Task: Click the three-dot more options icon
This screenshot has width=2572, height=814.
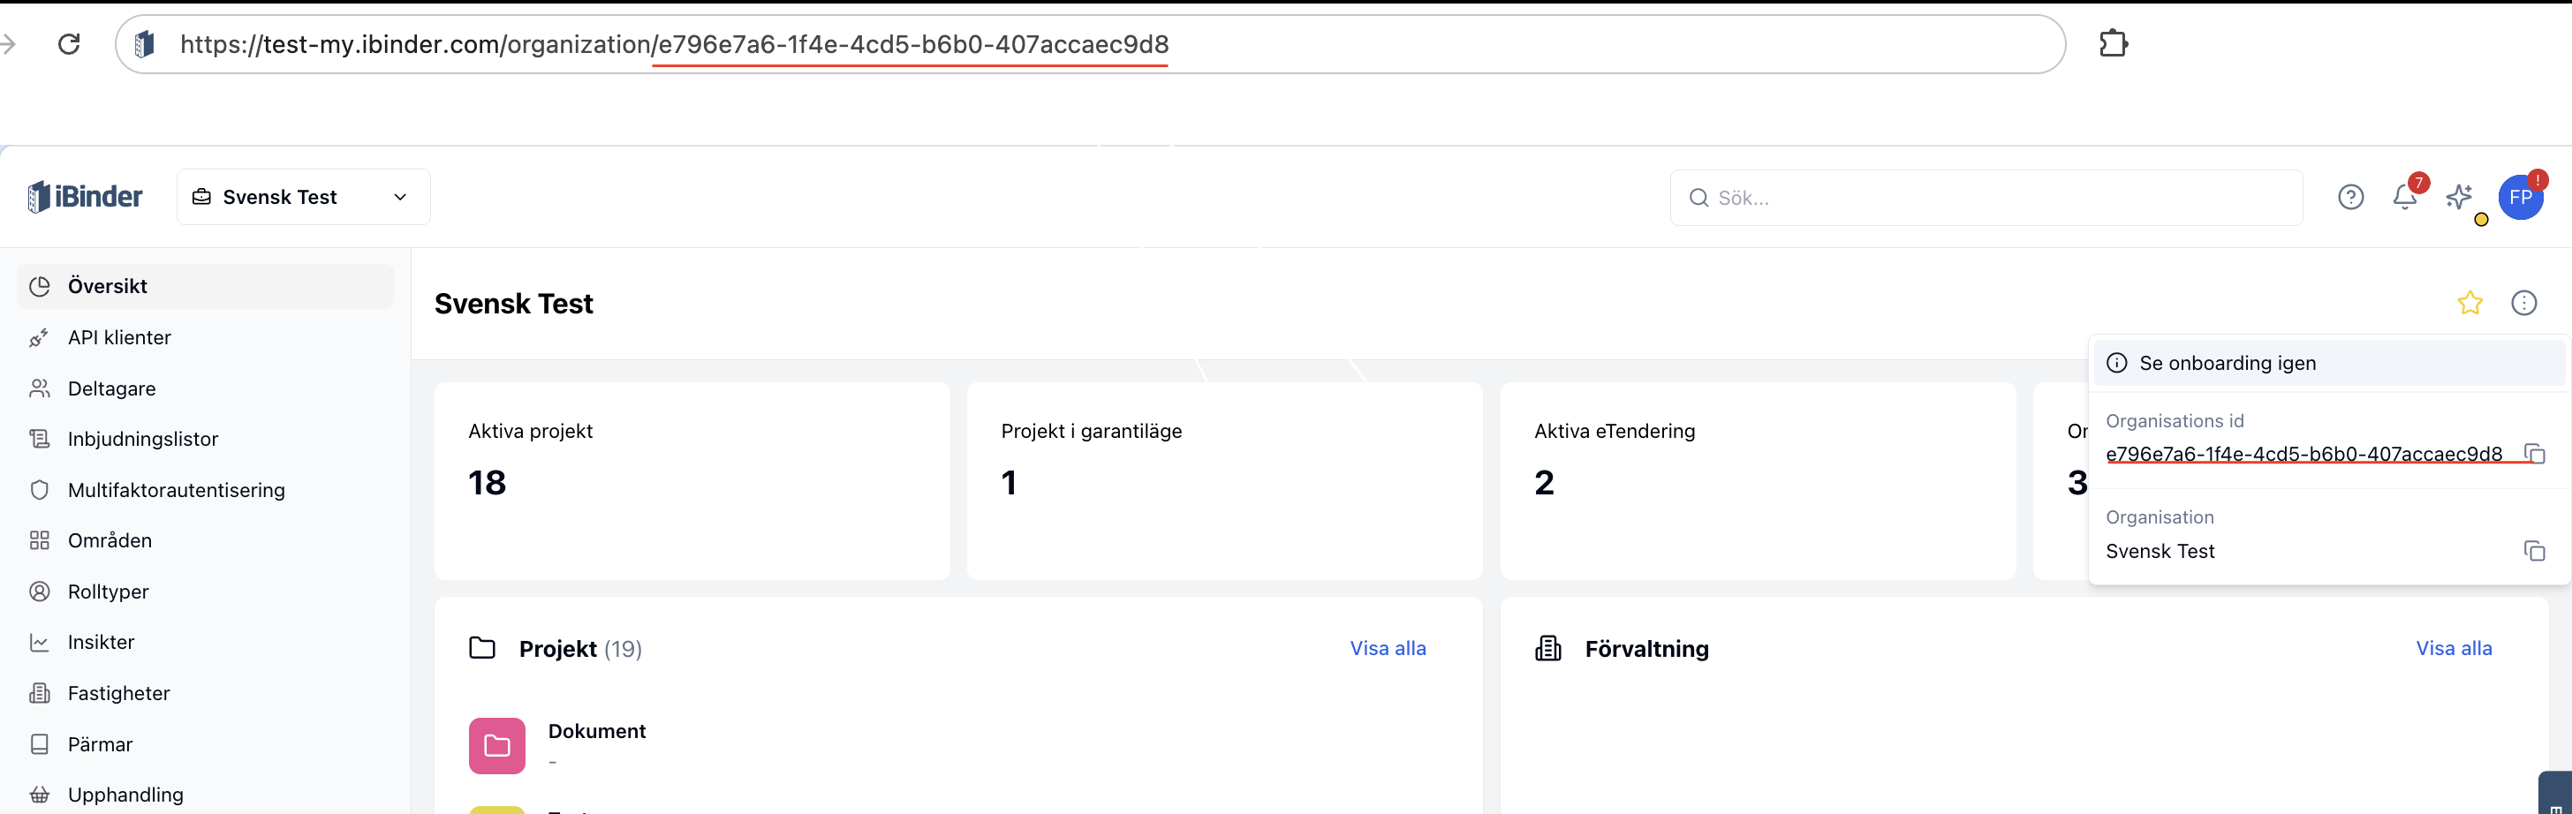Action: tap(2524, 303)
